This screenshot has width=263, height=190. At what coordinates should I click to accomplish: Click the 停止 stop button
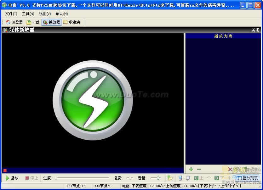(x=31, y=178)
